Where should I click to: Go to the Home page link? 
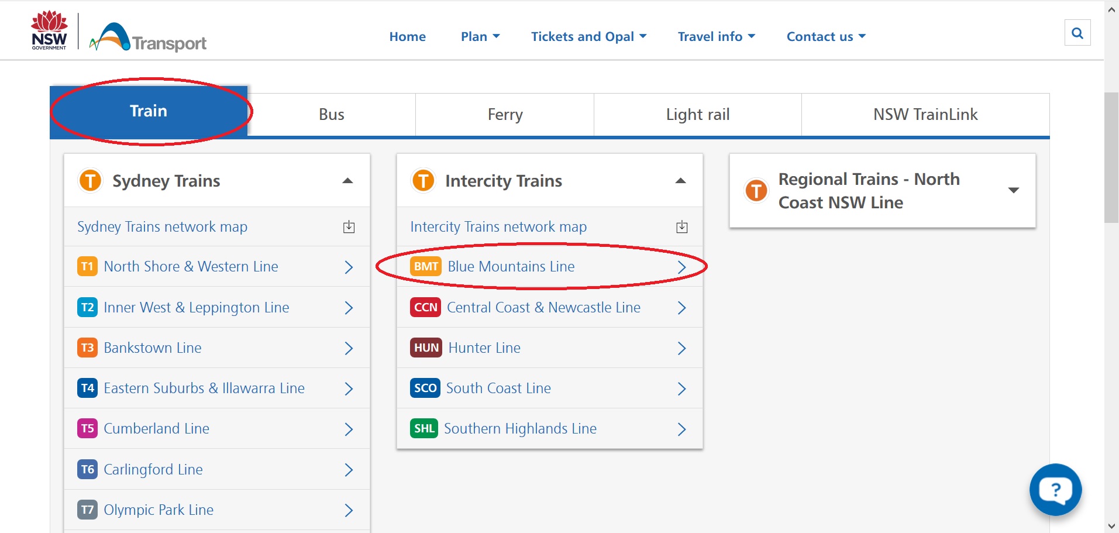(x=407, y=37)
